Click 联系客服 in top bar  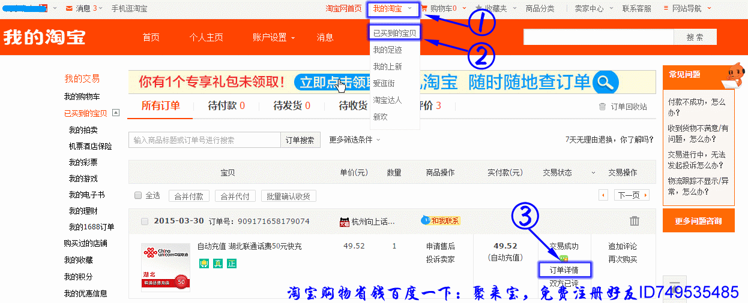tap(637, 8)
